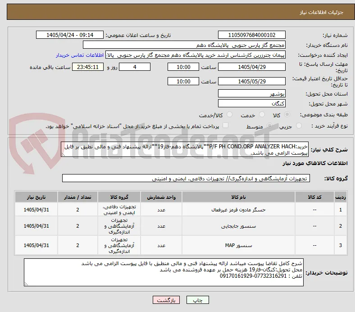Image resolution: width=355 pixels, height=312 pixels.
Task: Click the need number field 1105097684000102
Action: pos(251,35)
